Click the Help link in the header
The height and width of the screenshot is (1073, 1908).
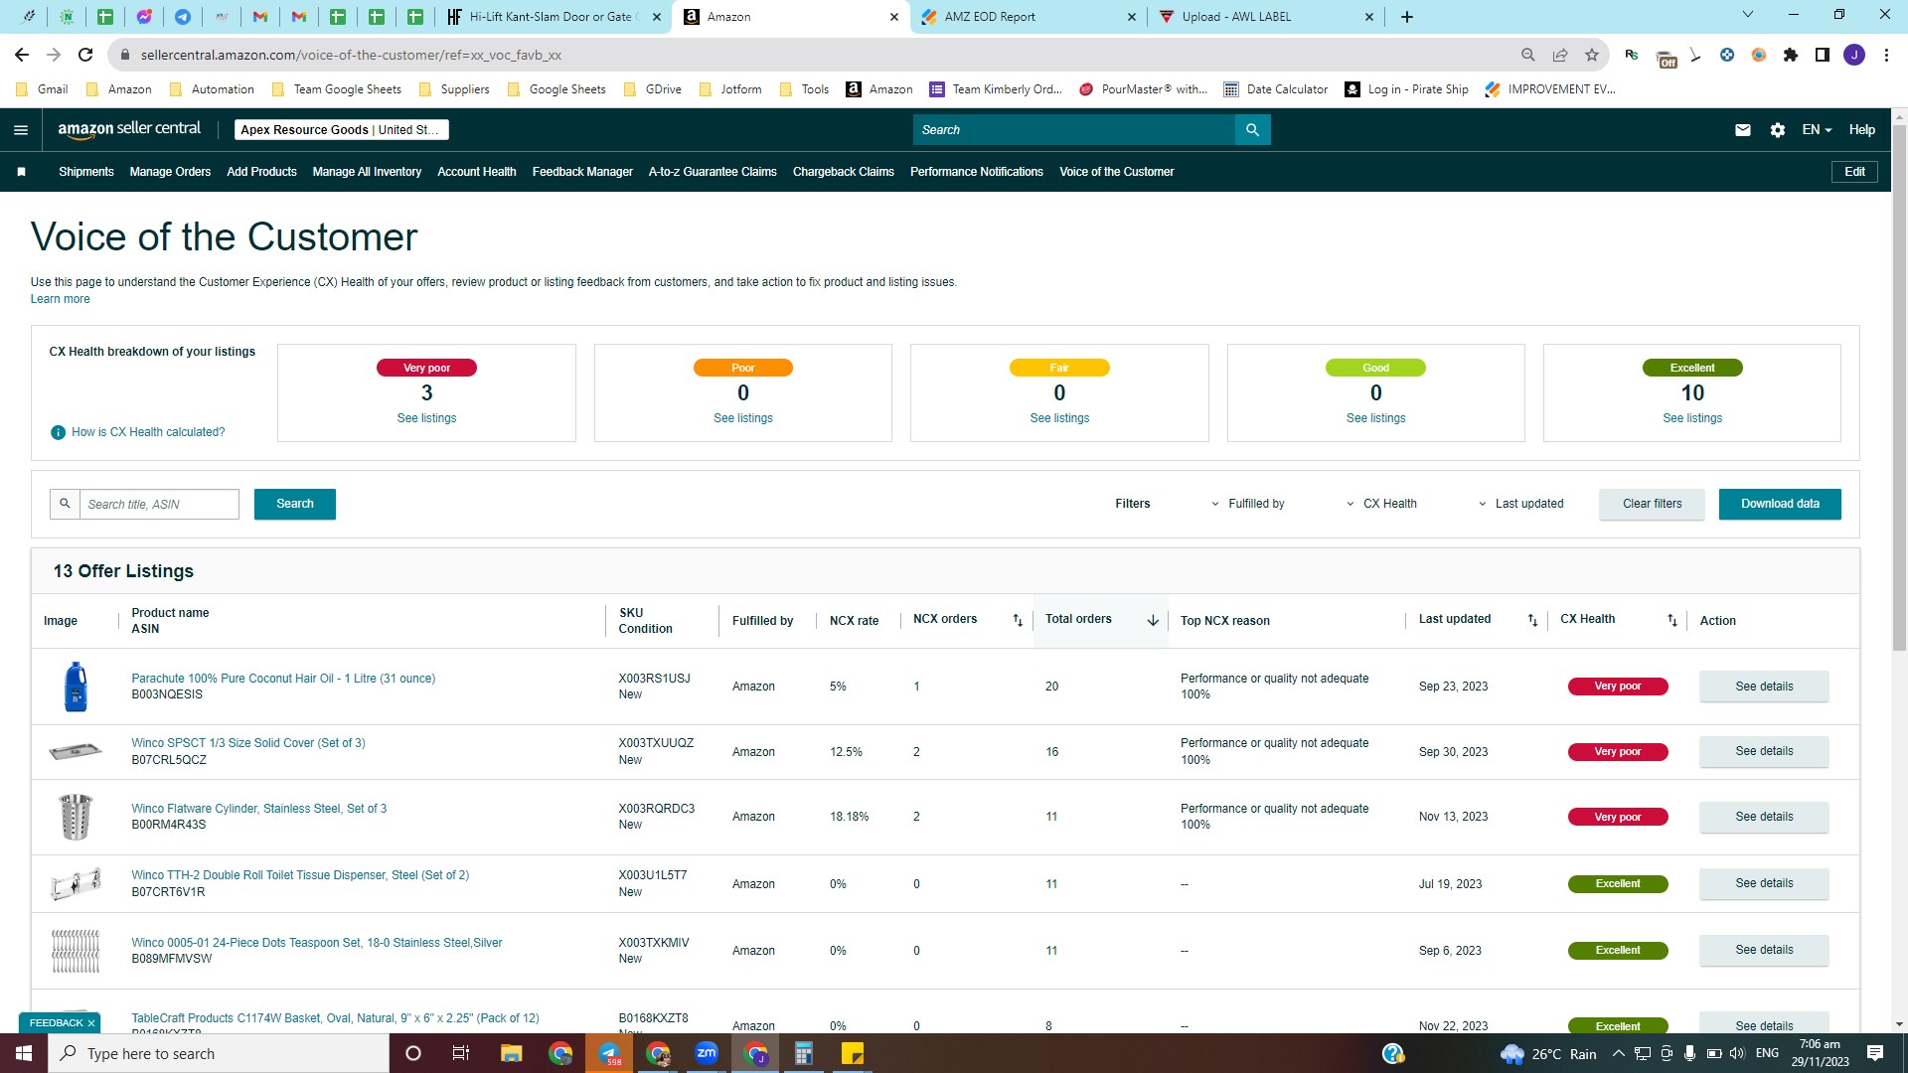pyautogui.click(x=1861, y=130)
